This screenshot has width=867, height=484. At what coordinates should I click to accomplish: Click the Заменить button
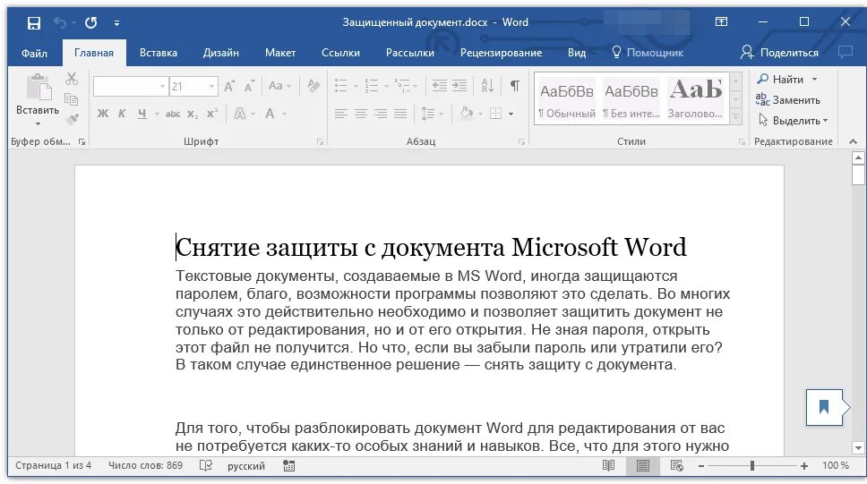point(788,100)
